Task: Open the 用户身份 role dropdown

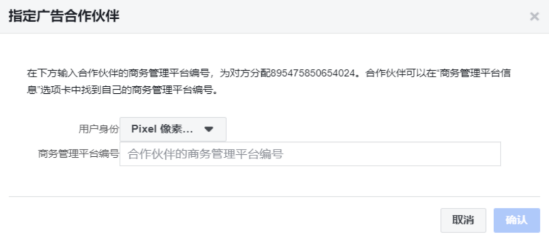Action: (x=173, y=129)
